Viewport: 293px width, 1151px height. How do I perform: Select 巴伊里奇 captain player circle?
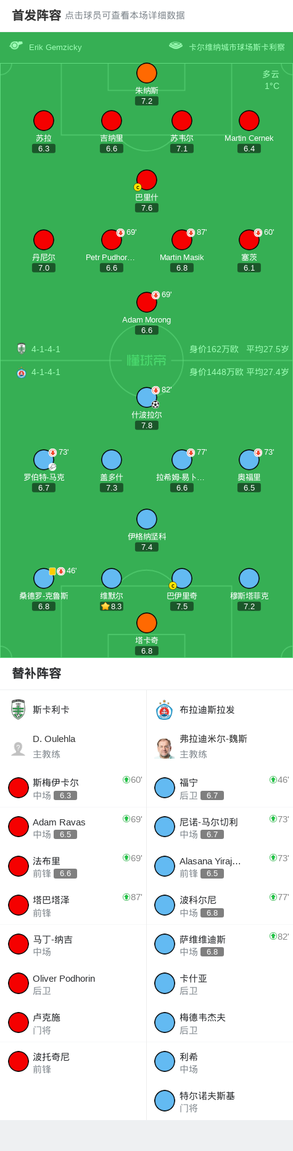[x=181, y=578]
